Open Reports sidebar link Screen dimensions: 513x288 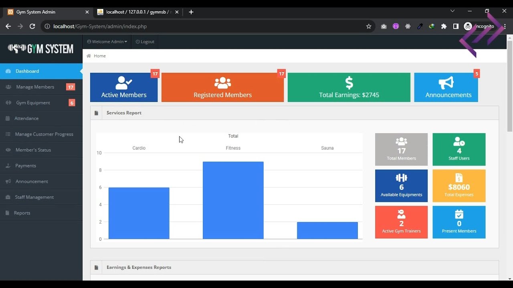point(41,213)
